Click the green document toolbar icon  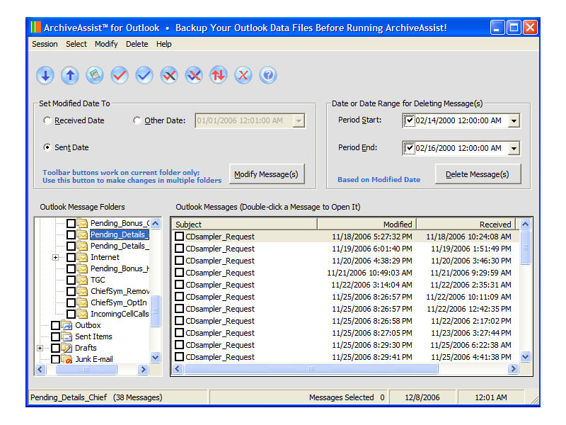pos(95,76)
